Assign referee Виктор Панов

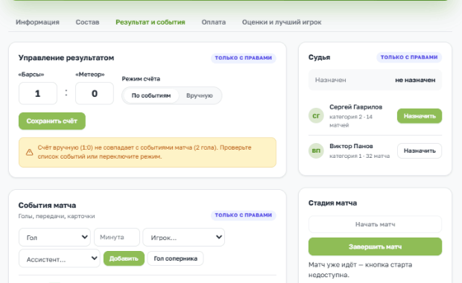[420, 150]
